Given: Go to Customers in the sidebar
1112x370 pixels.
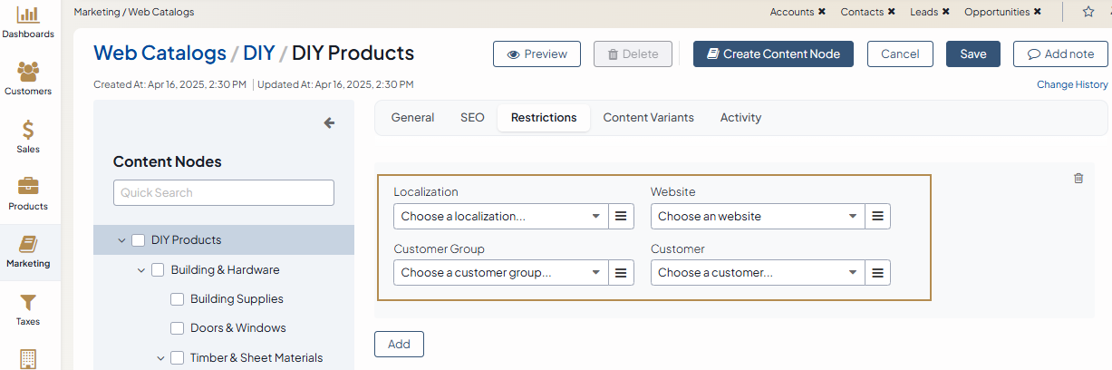Looking at the screenshot, I should (x=28, y=72).
